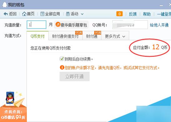Focus the 充值数量 quantity input field
This screenshot has height=122, width=171.
(37, 25)
